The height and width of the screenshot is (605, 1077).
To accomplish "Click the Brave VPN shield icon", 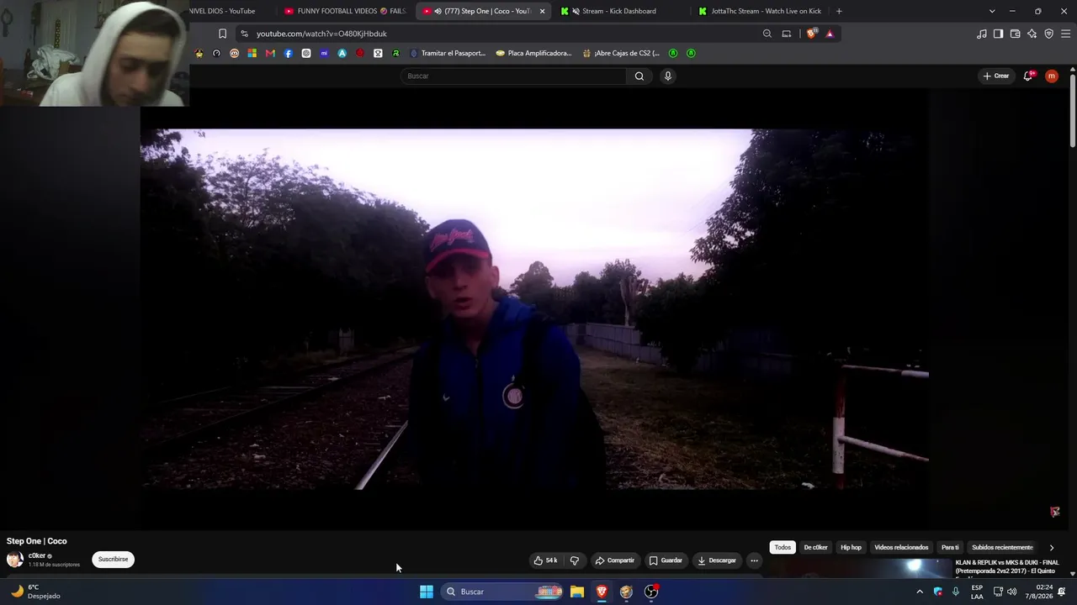I will coord(1048,34).
